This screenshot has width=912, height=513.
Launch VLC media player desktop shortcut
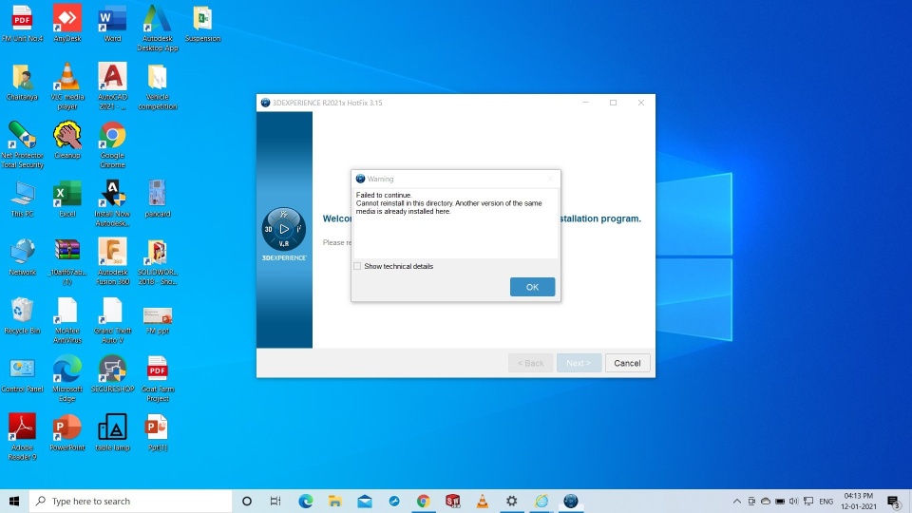click(66, 86)
